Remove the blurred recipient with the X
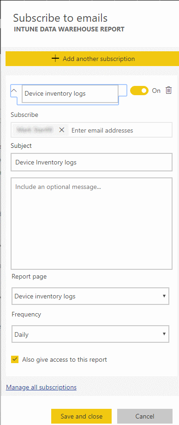Image resolution: width=179 pixels, height=425 pixels. [x=62, y=130]
